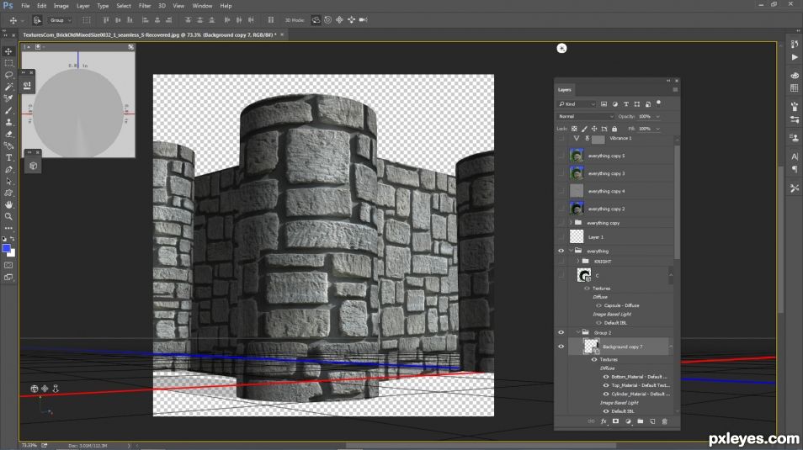Activate 3D Mode slide object

[x=351, y=20]
